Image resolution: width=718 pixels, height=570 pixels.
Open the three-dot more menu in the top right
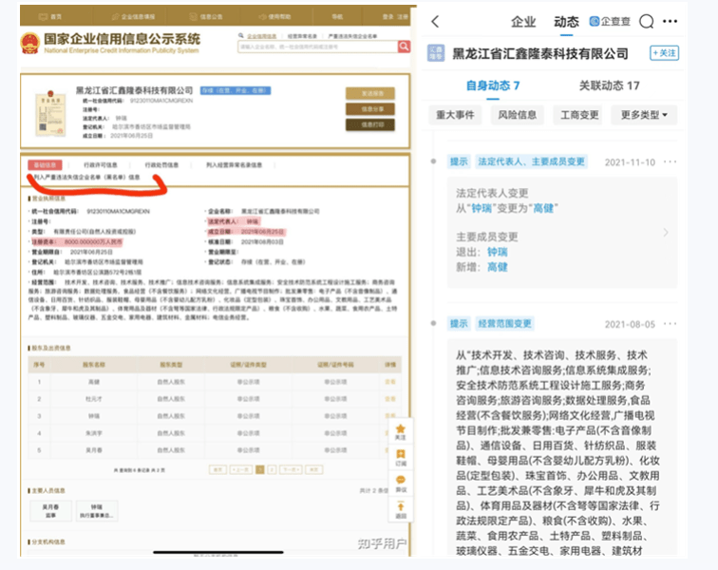pos(671,22)
